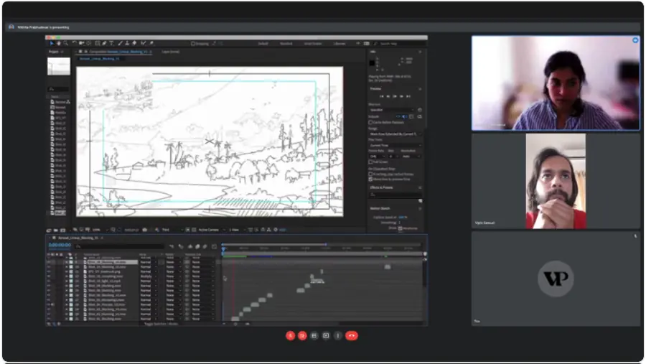Toggle Show Wireframe checkbox in Motion Sketch
This screenshot has height=364, width=646.
click(400, 228)
